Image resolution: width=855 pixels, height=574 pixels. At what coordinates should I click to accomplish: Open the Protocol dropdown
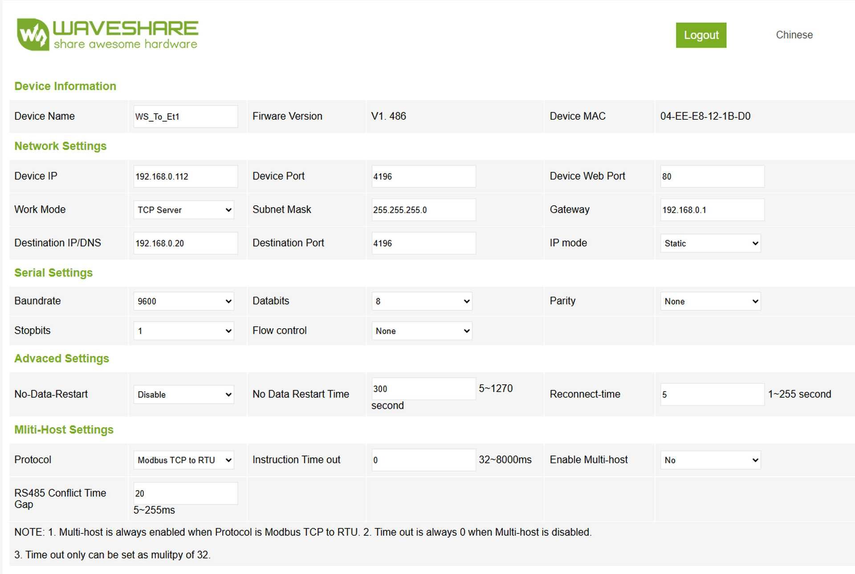pos(184,460)
